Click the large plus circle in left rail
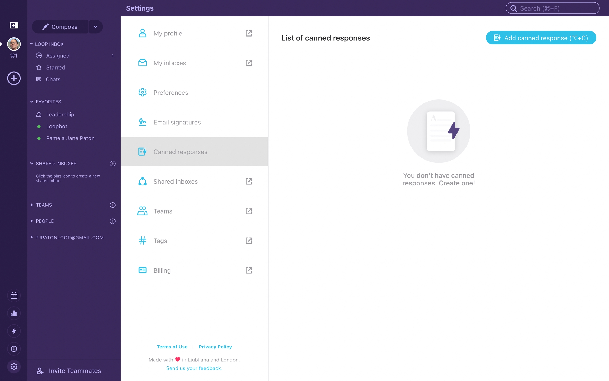609x381 pixels. coord(14,78)
